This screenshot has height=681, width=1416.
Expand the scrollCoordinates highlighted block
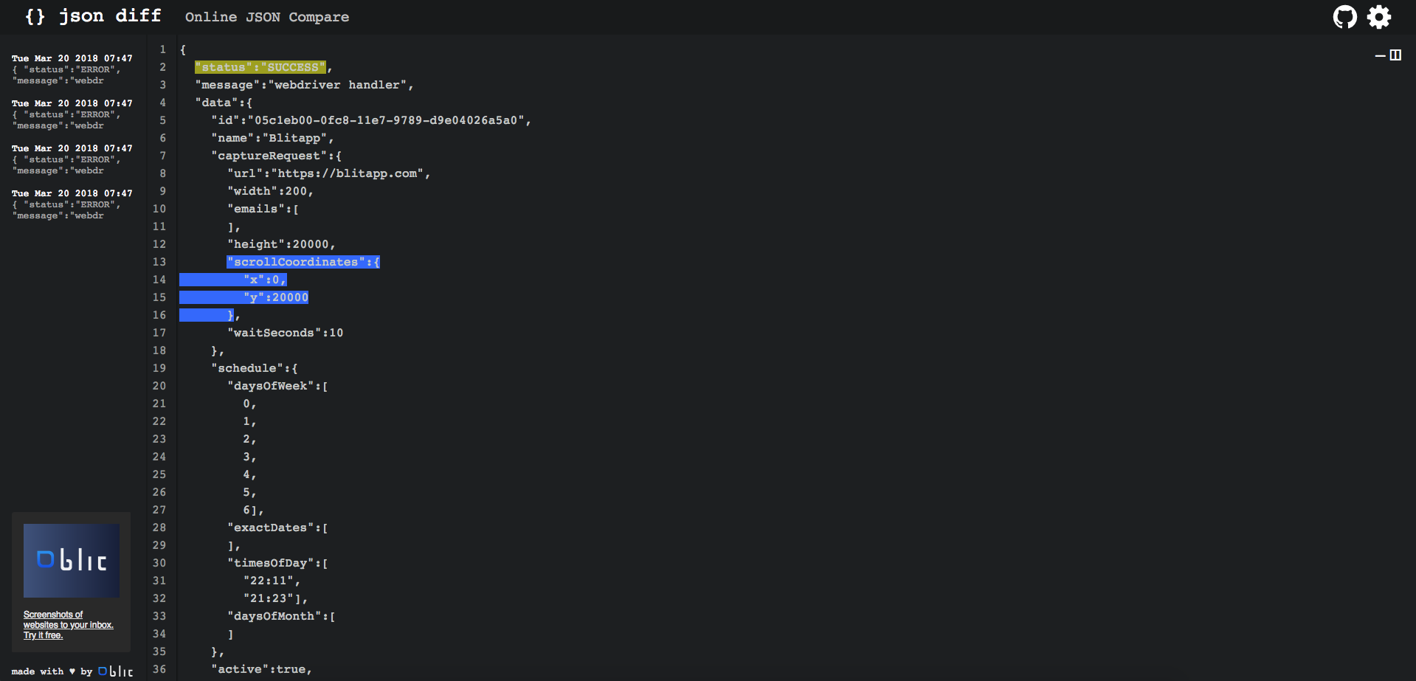click(303, 262)
